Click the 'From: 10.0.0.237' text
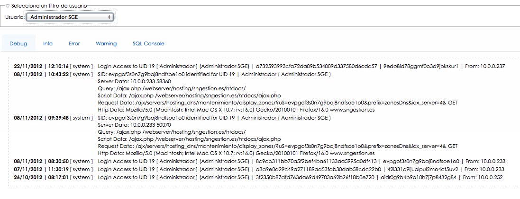520x199 pixels. (485, 66)
